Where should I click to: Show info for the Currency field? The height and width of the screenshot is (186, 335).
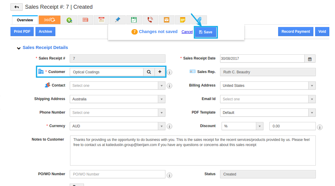(x=169, y=127)
